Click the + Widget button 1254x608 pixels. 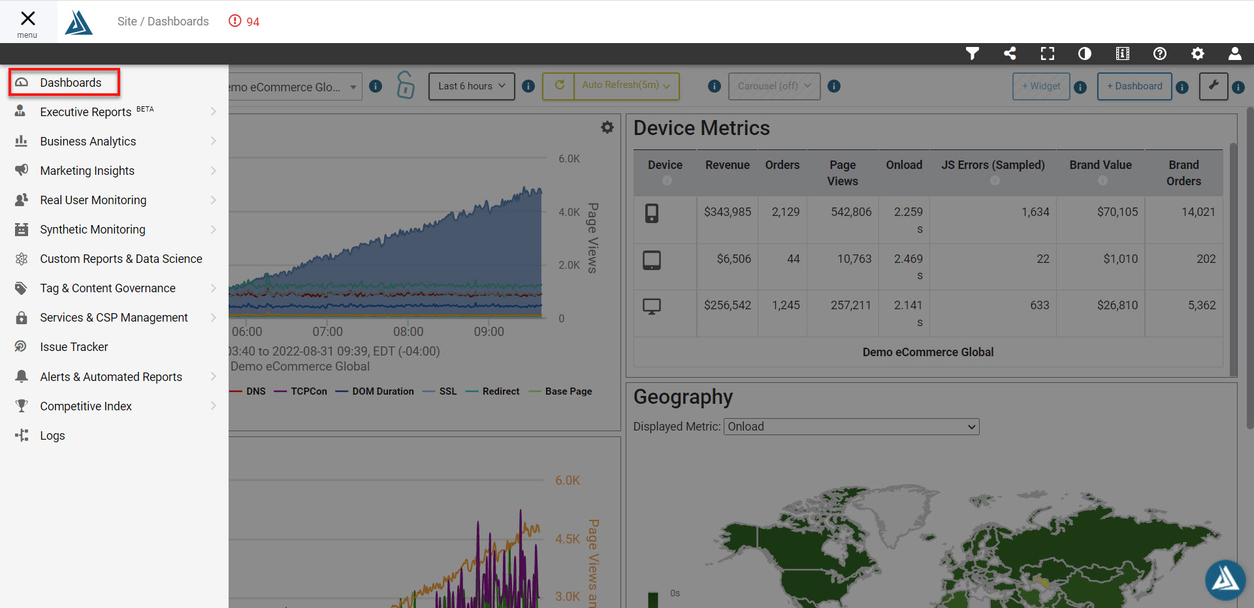pos(1040,86)
